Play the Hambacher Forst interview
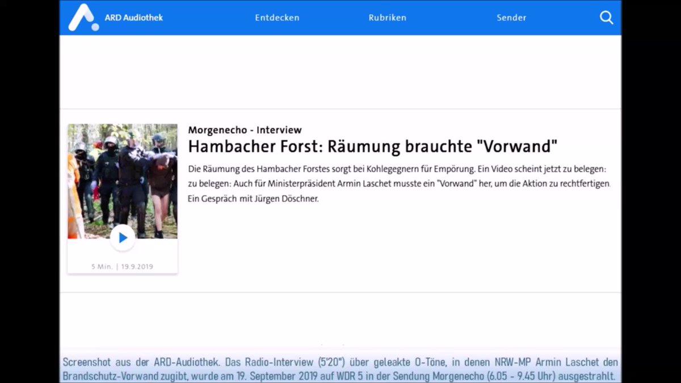681x383 pixels. point(123,238)
